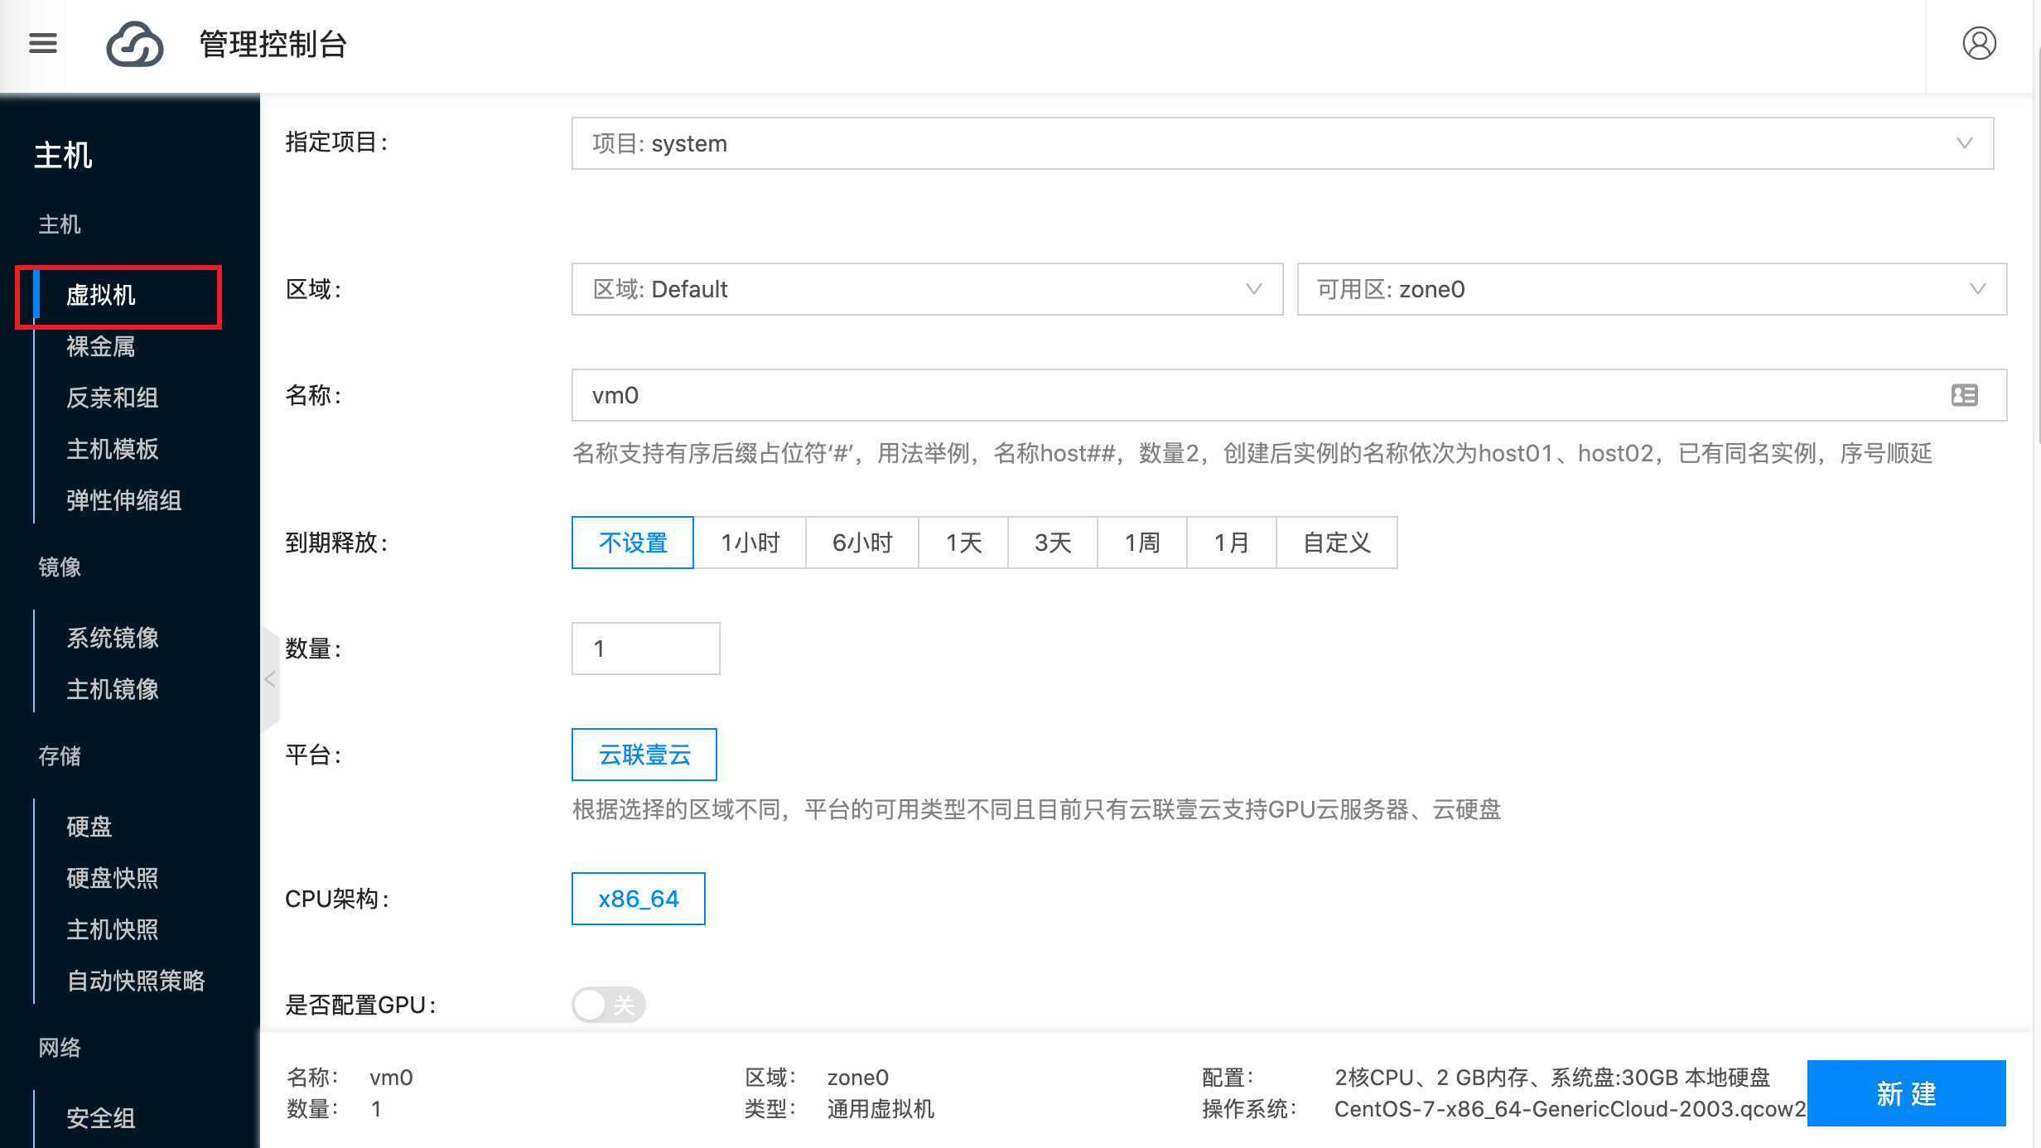The width and height of the screenshot is (2041, 1148).
Task: Click the 数量 quantity input field
Action: (x=645, y=648)
